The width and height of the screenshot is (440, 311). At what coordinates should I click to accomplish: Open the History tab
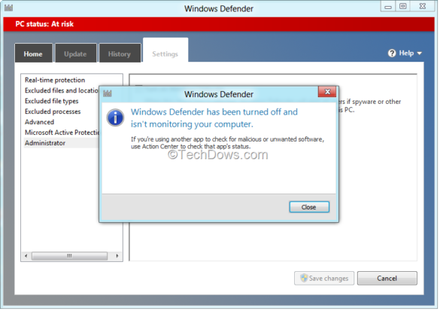click(x=120, y=53)
